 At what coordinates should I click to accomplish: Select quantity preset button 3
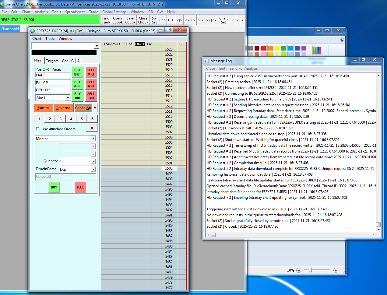point(60,119)
